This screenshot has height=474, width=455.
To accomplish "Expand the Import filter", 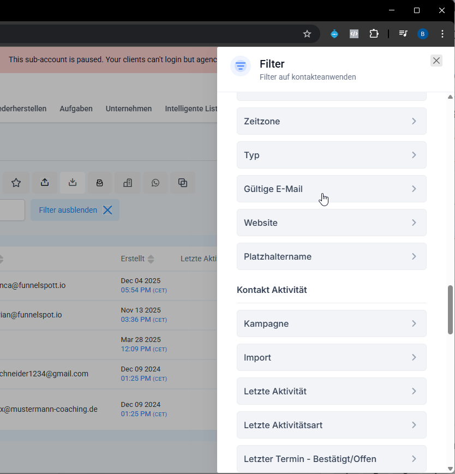I will click(332, 358).
